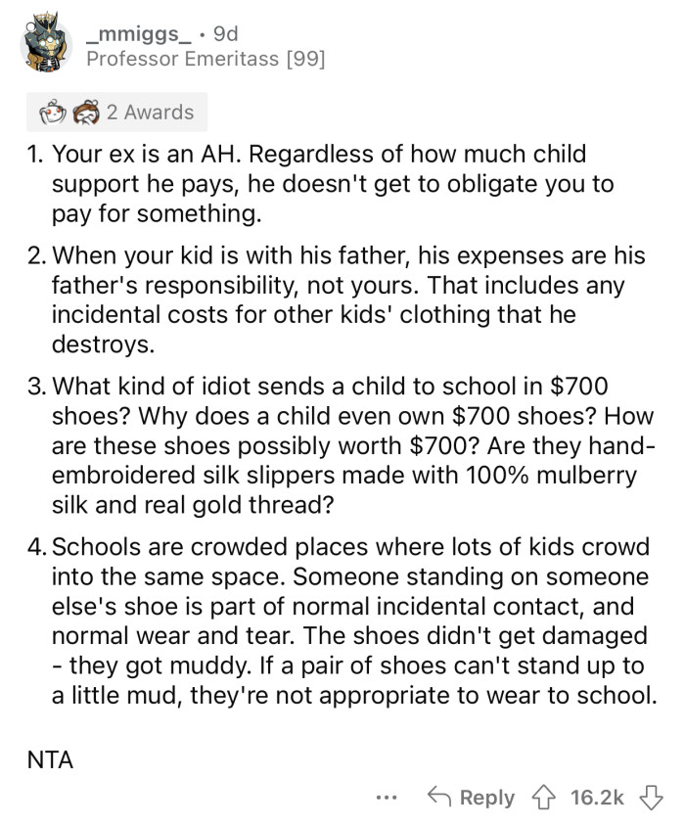Click the 9d comment timestamp
685x825 pixels.
[223, 34]
